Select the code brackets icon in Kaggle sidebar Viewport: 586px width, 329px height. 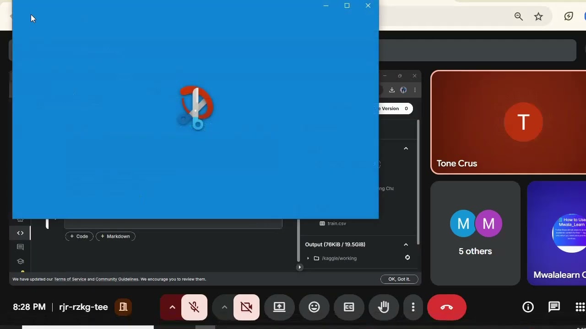tap(20, 233)
